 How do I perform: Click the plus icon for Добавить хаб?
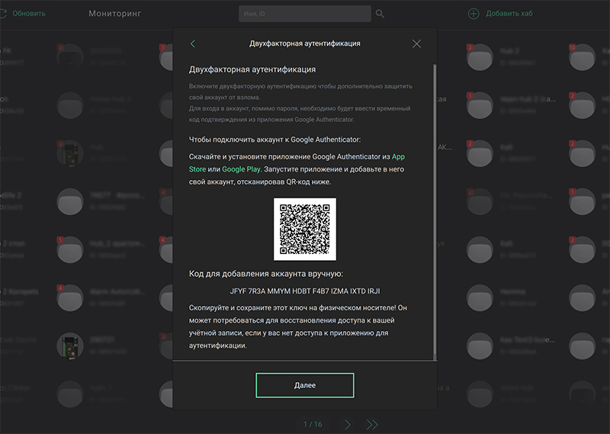(474, 14)
